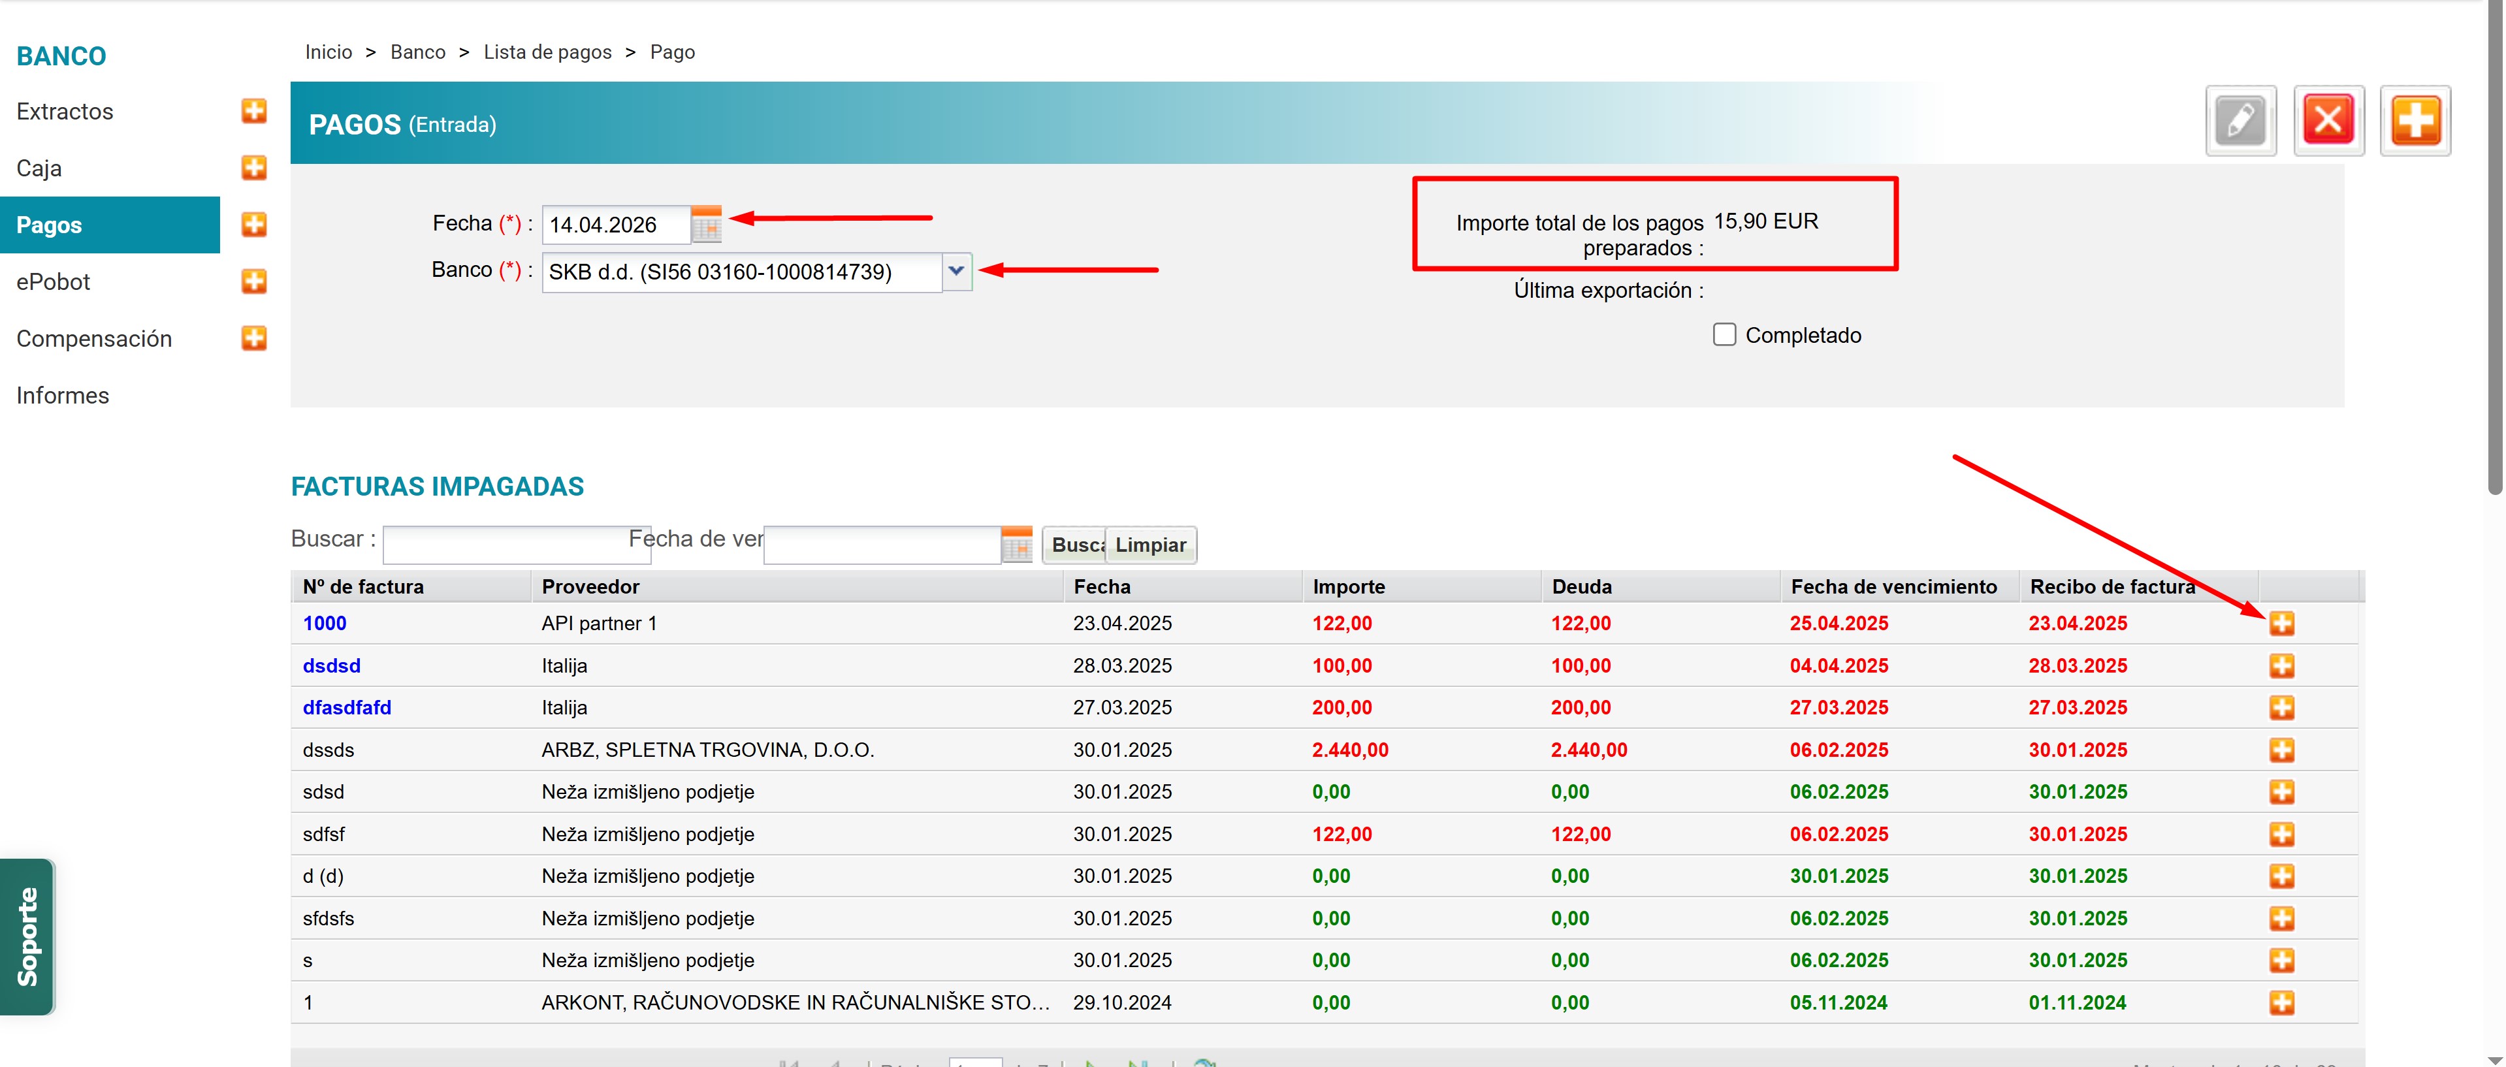2506x1067 pixels.
Task: Expand the Banco dropdown arrow
Action: (956, 272)
